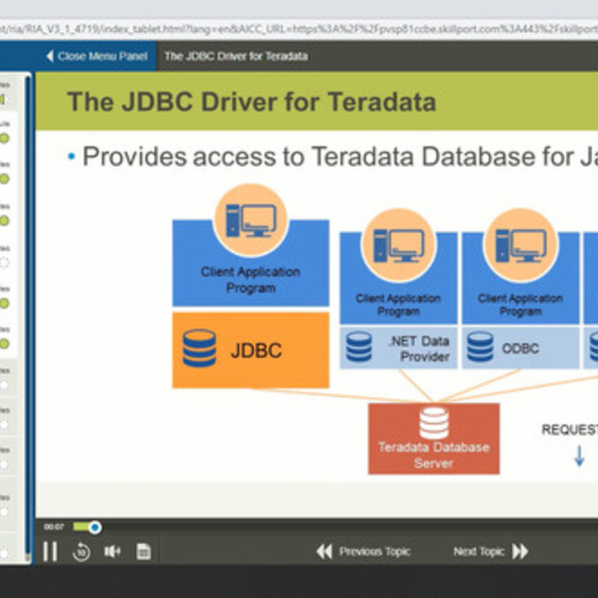598x598 pixels.
Task: Click the Teradata Database Server label
Action: (434, 455)
